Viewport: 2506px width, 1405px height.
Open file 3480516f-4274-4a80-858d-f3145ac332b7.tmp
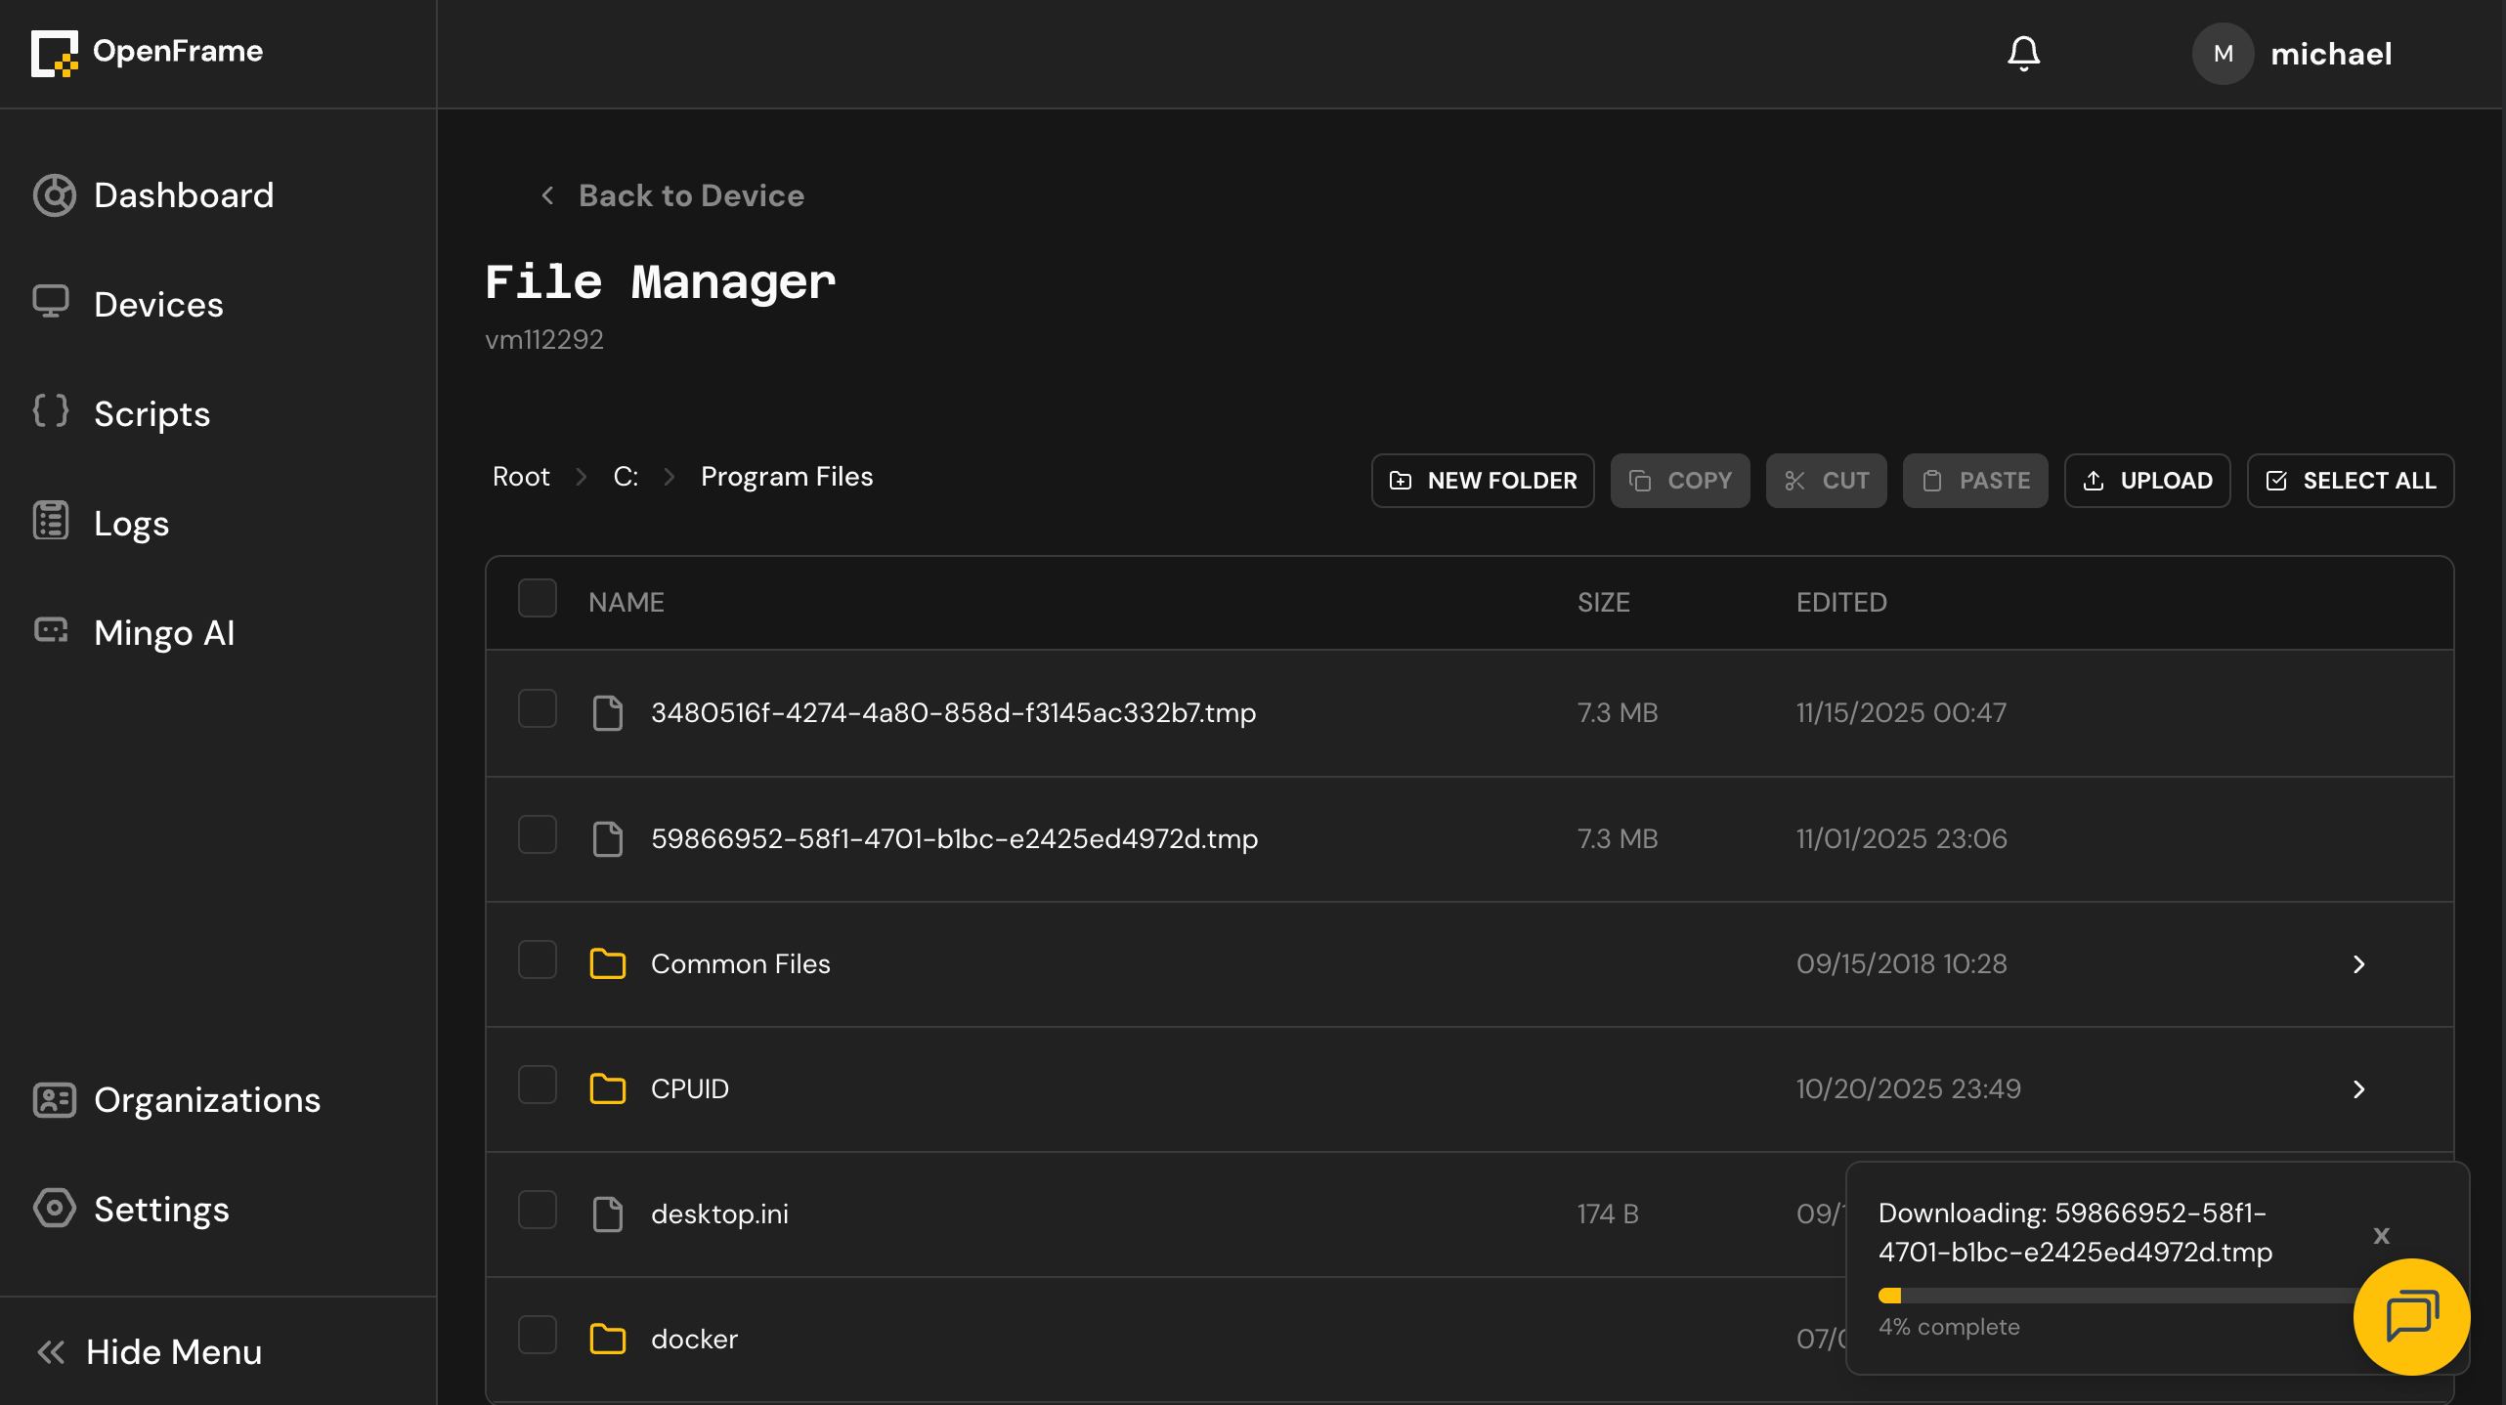tap(953, 713)
